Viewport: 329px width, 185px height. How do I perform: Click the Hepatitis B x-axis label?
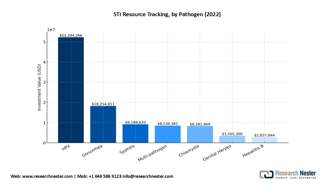tap(253, 152)
